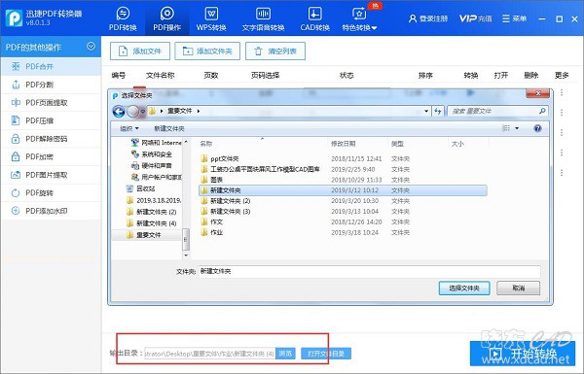The height and width of the screenshot is (374, 584).
Task: Open VIP充值 link
Action: pos(475,18)
